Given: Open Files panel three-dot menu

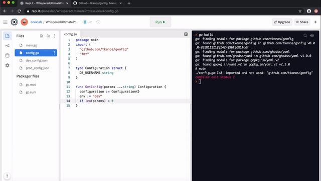Looking at the screenshot, I should 54,36.
